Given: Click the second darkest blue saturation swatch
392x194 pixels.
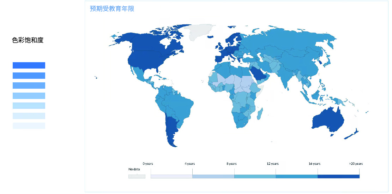Looking at the screenshot, I should 29,76.
